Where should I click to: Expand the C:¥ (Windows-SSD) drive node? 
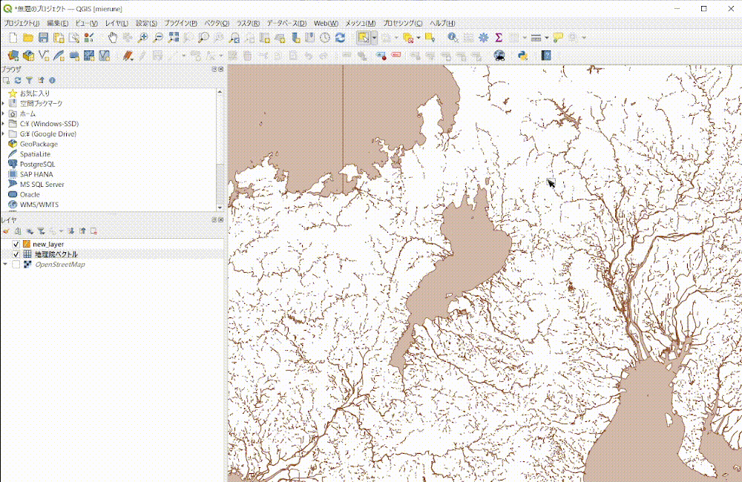click(3, 123)
